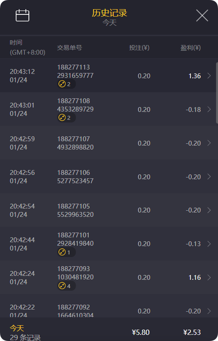Expand details arrow for the -0.13 profit record
The height and width of the screenshot is (341, 218).
[x=209, y=244]
